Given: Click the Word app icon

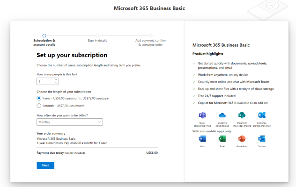Looking at the screenshot, I should click(202, 139).
